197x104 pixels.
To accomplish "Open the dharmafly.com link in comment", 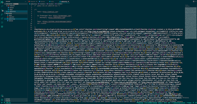I will click(x=57, y=18).
